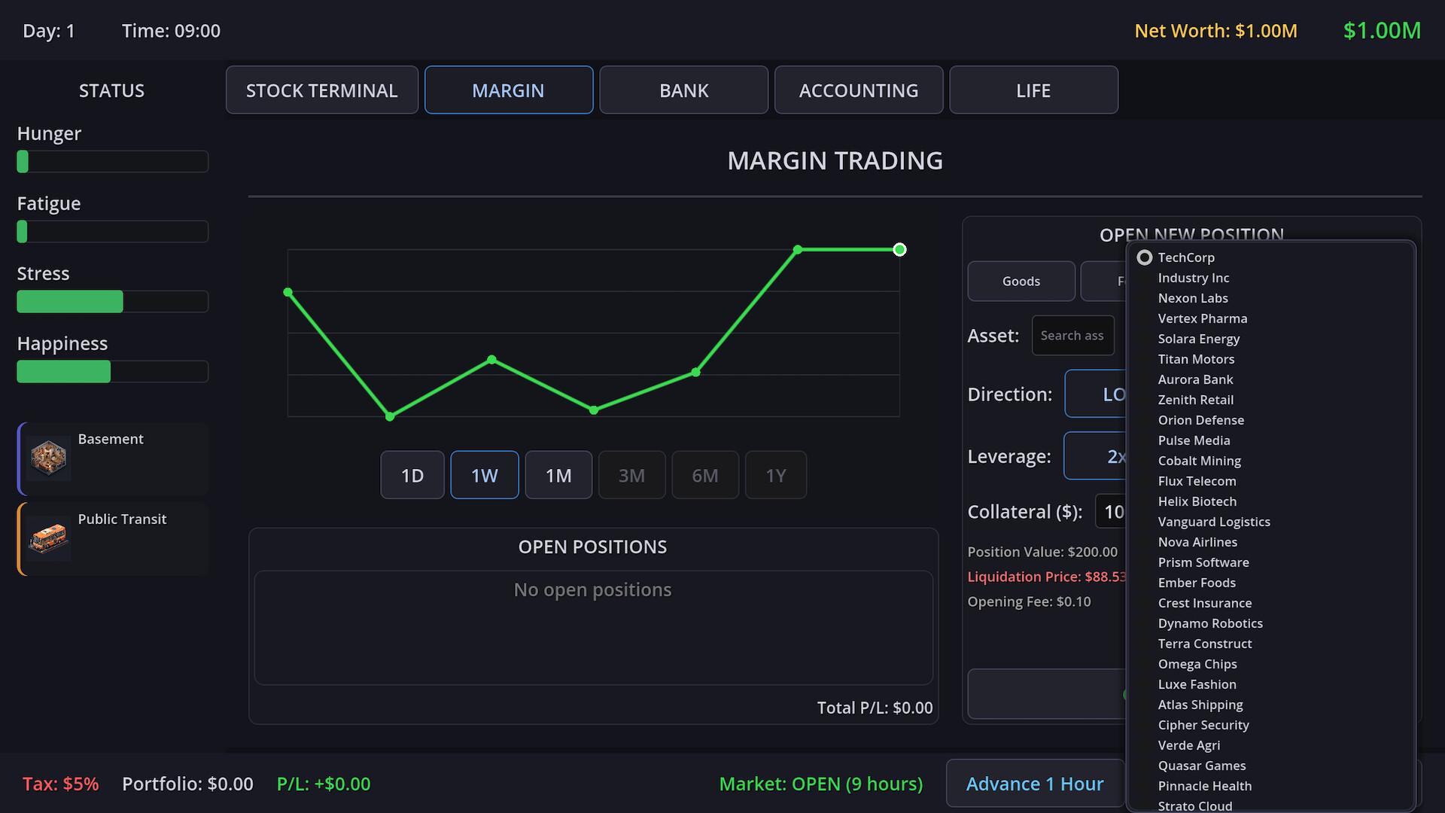This screenshot has width=1445, height=813.
Task: Choose Nexon Labs from asset list
Action: pyautogui.click(x=1192, y=298)
